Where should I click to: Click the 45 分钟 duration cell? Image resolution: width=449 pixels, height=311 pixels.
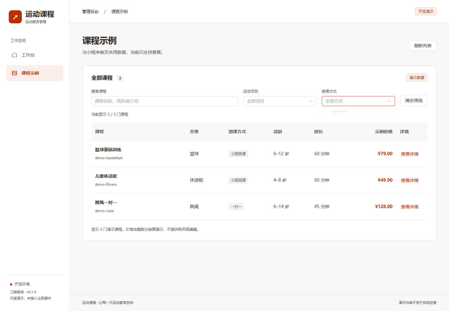(322, 207)
